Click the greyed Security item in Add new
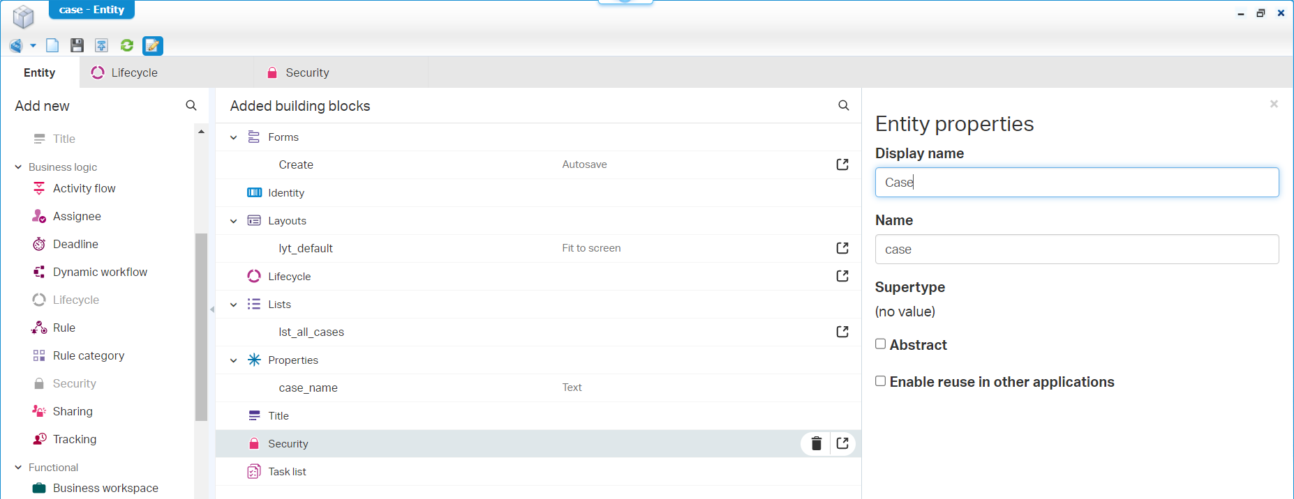 74,383
